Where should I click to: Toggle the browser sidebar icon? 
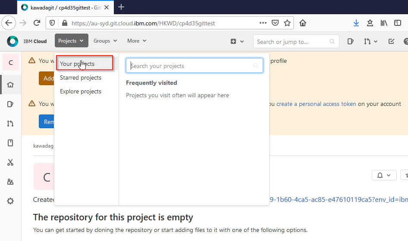[x=398, y=23]
